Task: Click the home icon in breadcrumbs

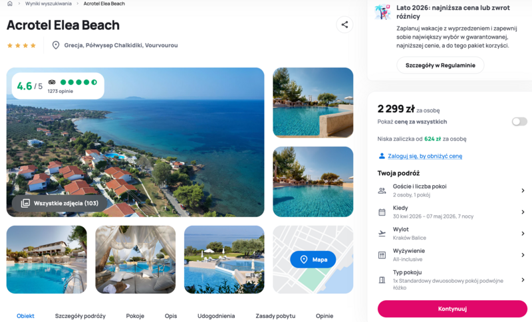Action: point(10,3)
